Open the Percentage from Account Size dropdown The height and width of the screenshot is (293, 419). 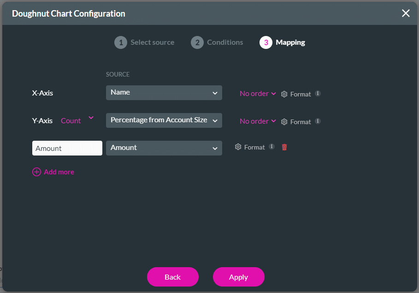click(164, 120)
